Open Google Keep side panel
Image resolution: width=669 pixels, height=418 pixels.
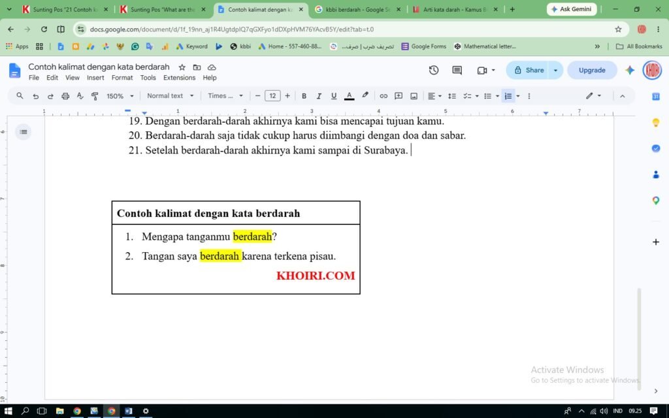coord(656,123)
